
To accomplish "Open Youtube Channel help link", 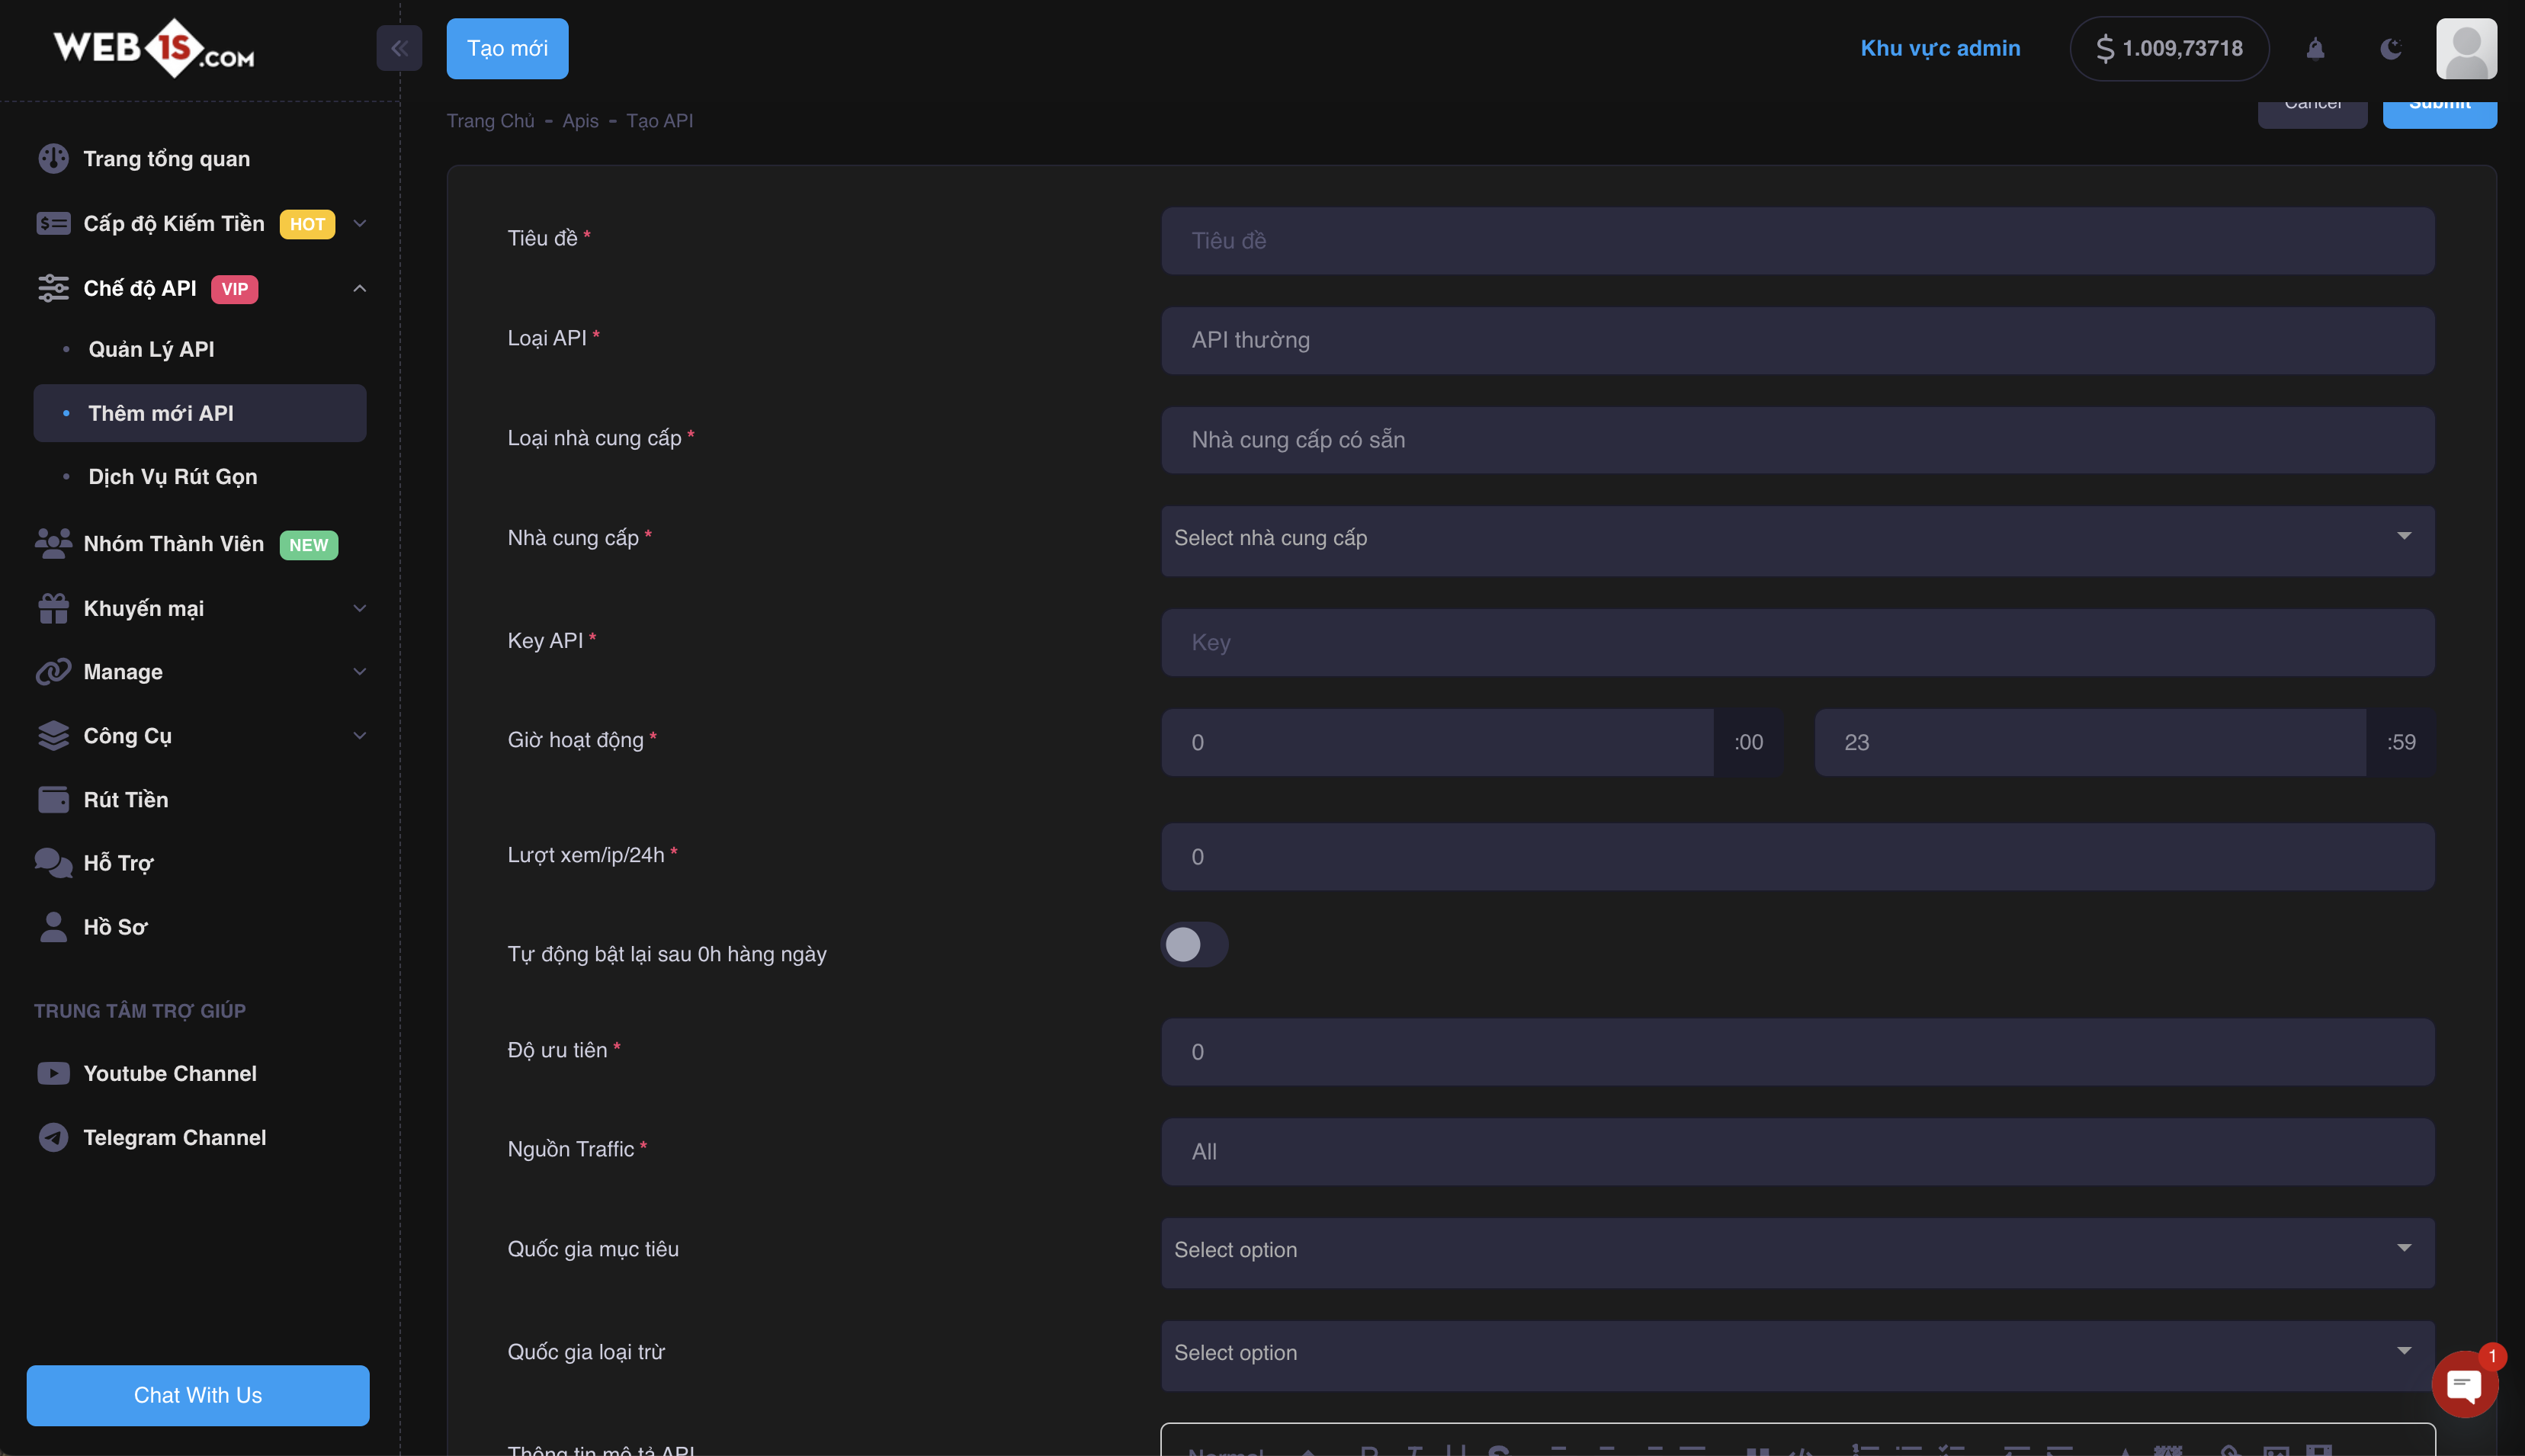I will [x=169, y=1073].
